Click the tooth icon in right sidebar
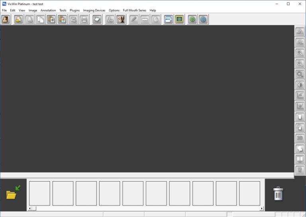Screen dimensions: 306x217 tap(300, 117)
